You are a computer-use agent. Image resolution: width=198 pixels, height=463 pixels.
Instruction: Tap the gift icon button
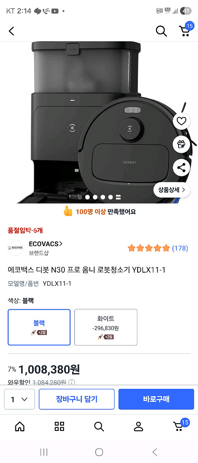pos(181,144)
